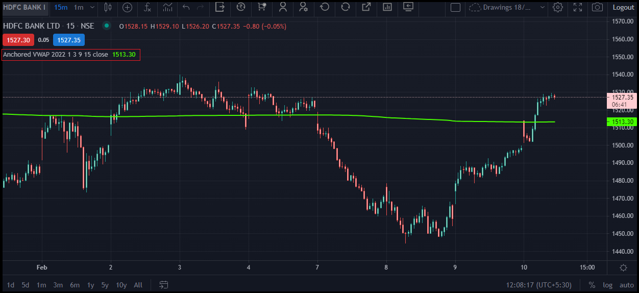Open the user profile icon

(283, 7)
